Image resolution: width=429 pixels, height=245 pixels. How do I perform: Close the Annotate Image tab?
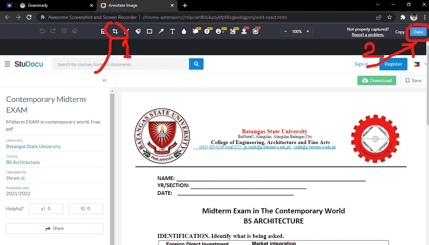[x=172, y=5]
